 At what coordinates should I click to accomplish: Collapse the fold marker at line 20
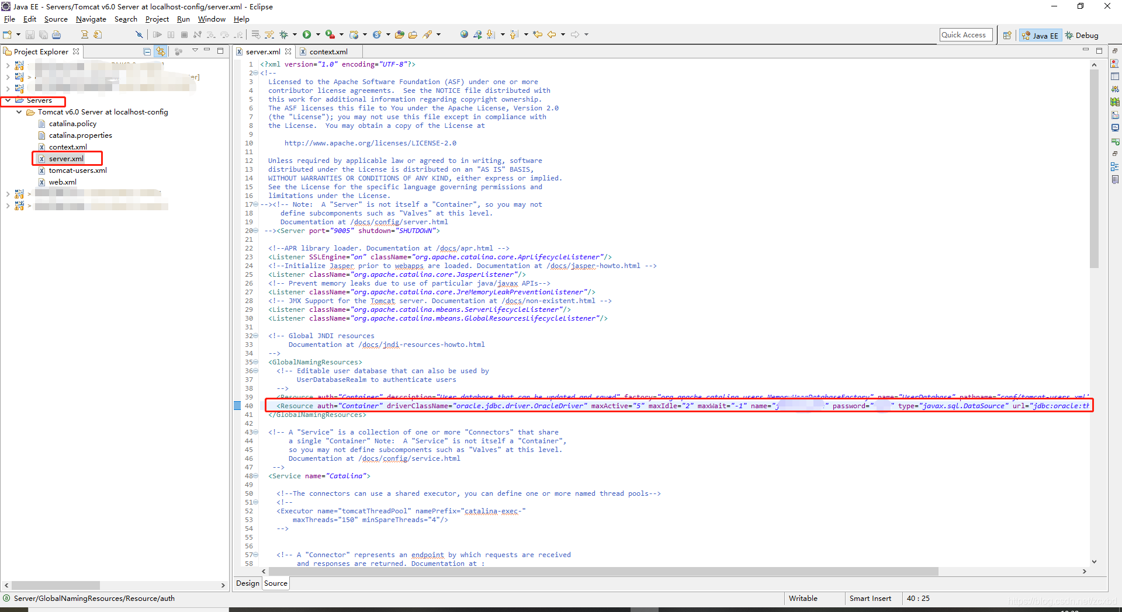256,231
